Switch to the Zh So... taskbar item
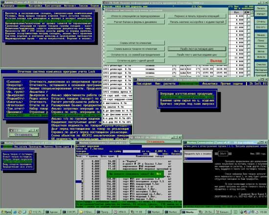This screenshot has height=215, width=269. [206, 212]
